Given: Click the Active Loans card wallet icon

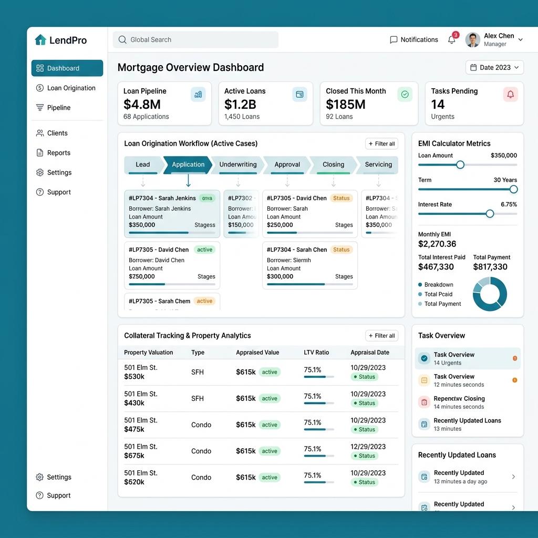Looking at the screenshot, I should [x=299, y=95].
